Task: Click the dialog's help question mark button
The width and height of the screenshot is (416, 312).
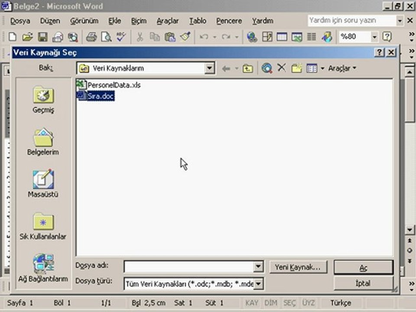Action: [380, 52]
